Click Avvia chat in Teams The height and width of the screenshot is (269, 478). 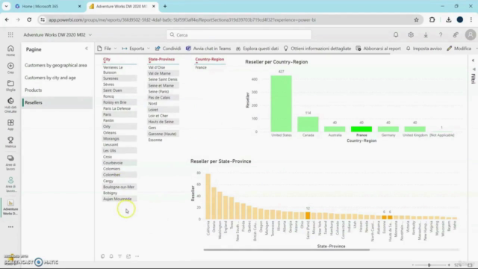tap(208, 49)
